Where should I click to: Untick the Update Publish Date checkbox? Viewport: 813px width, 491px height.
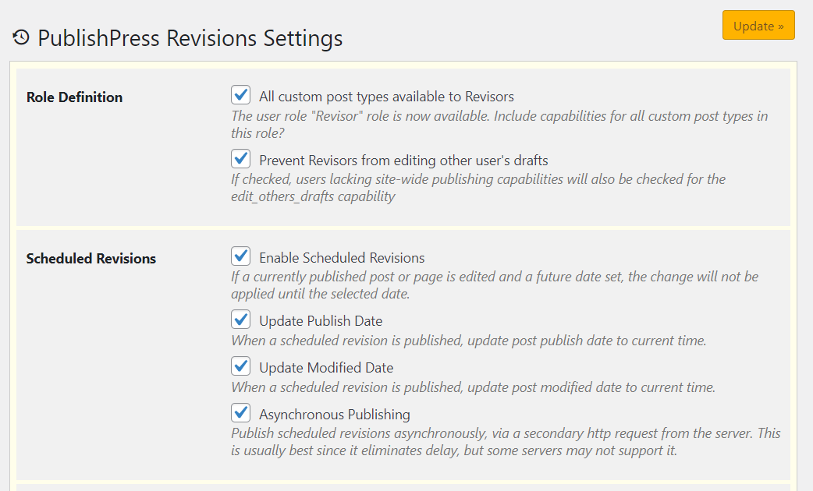240,320
